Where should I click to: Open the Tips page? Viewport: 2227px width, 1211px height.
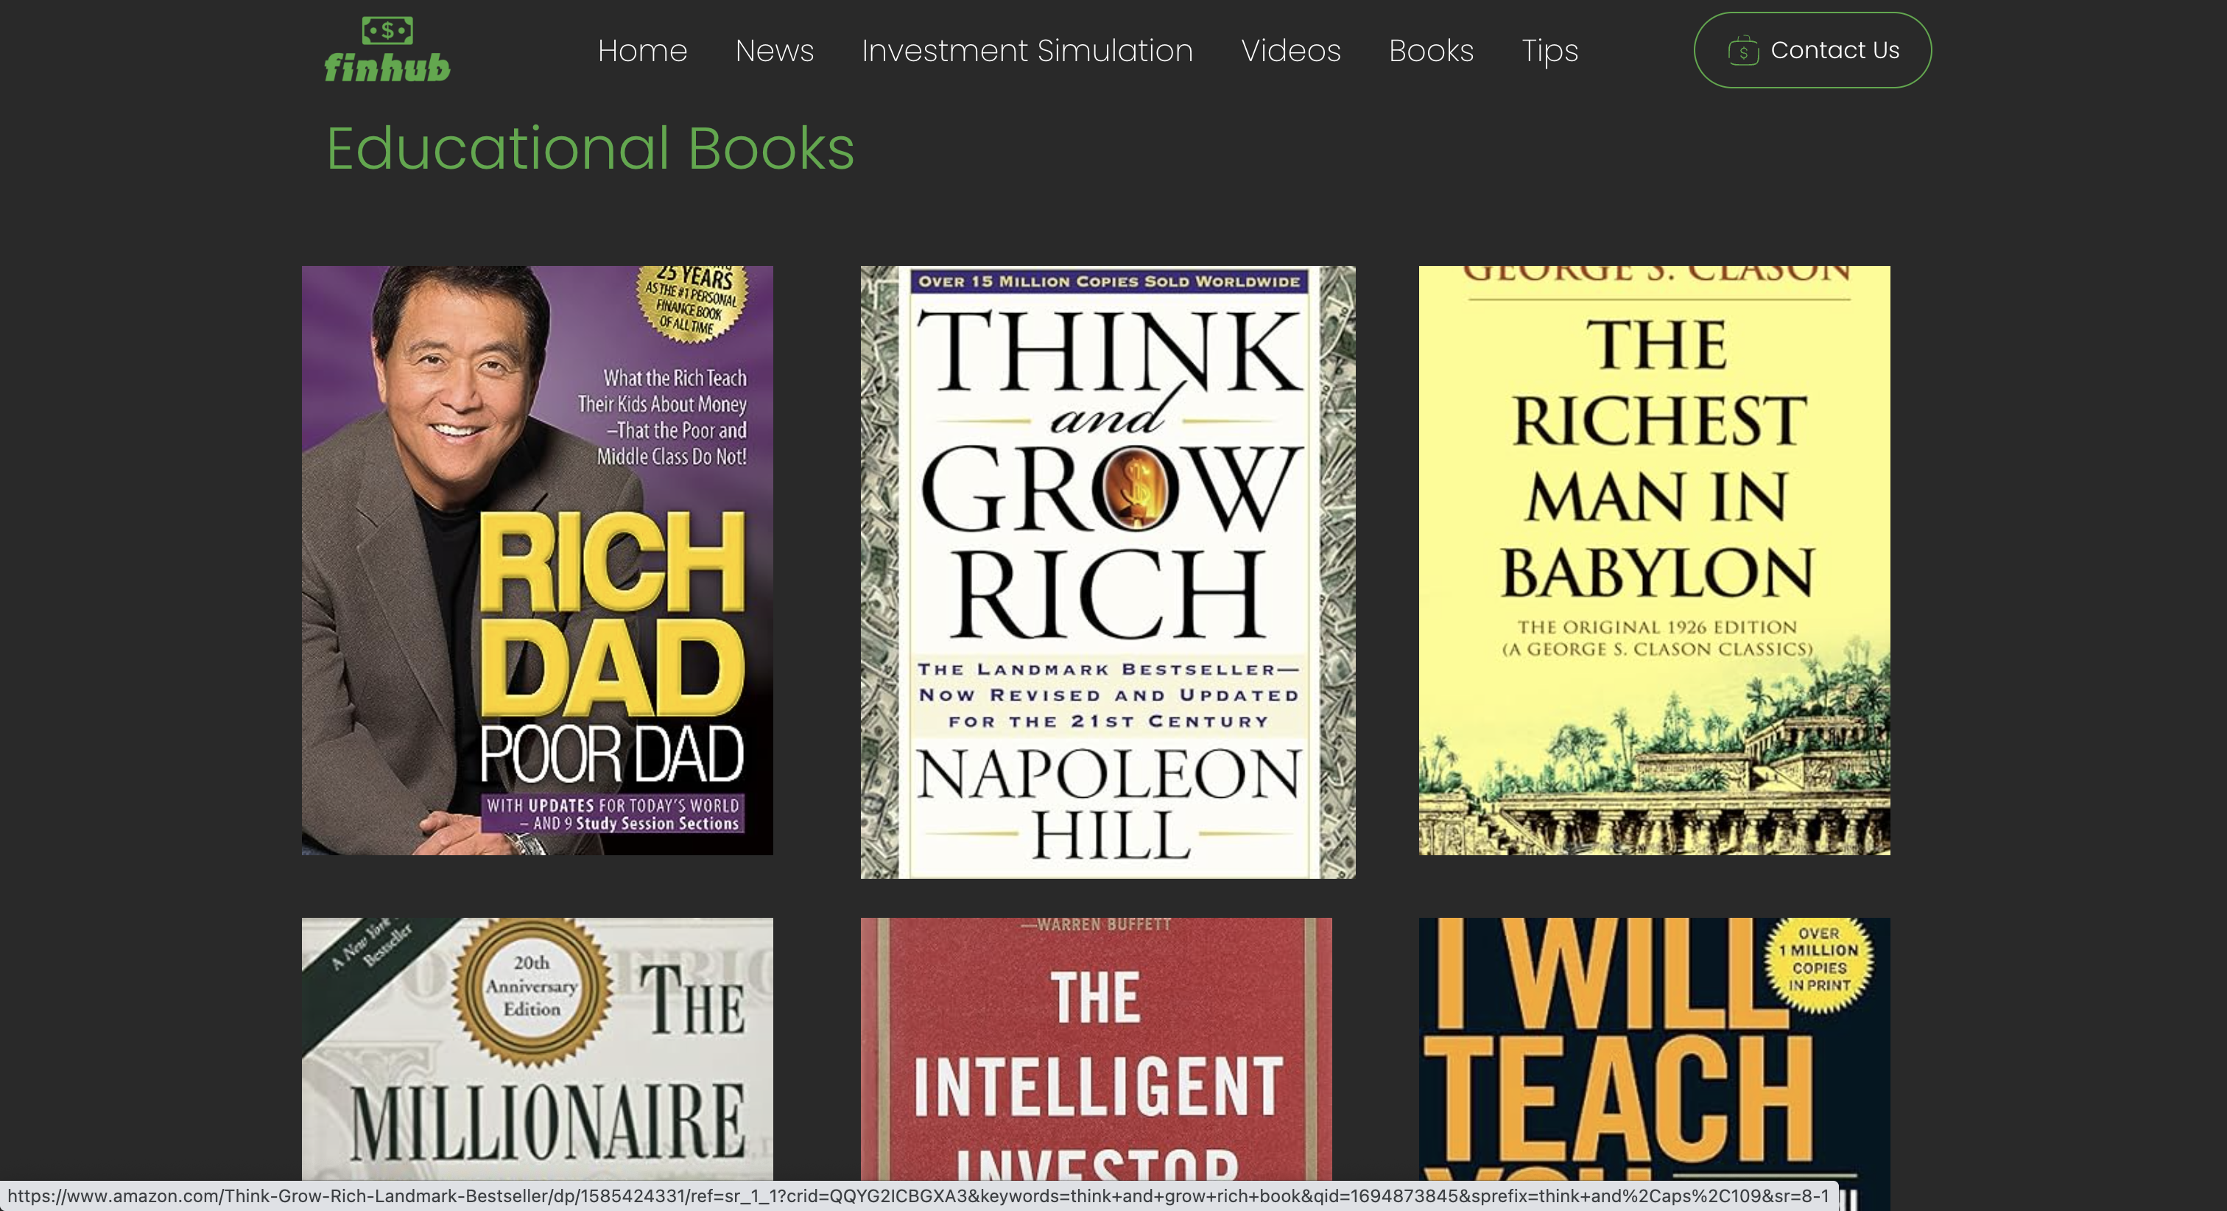(x=1550, y=50)
